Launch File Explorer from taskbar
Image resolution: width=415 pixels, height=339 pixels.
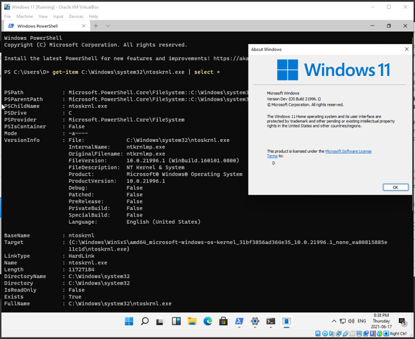pos(192,321)
